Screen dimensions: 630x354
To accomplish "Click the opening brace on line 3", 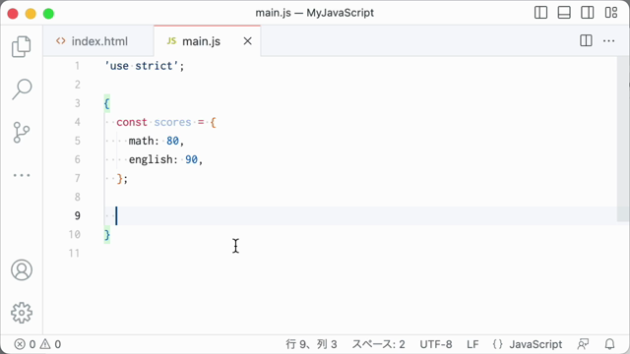I will 107,103.
